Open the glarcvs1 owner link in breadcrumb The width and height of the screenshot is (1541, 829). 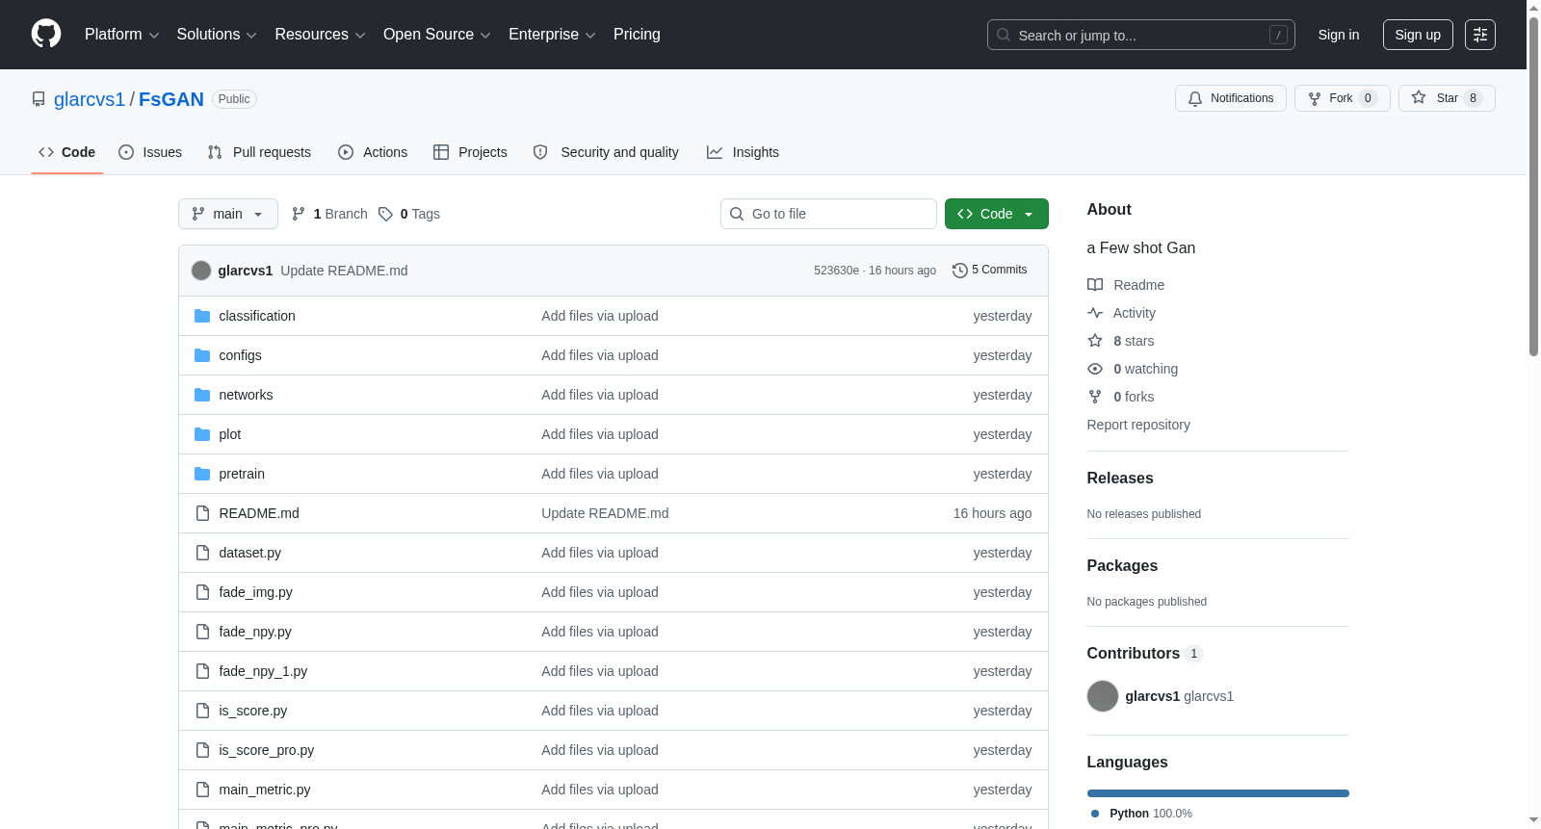pyautogui.click(x=90, y=99)
